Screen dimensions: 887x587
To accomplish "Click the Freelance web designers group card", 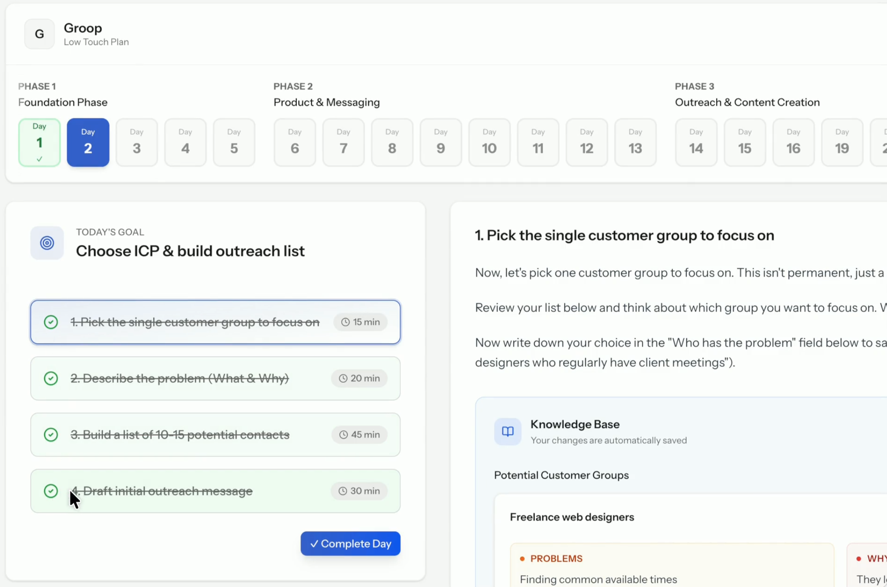I will pos(572,517).
